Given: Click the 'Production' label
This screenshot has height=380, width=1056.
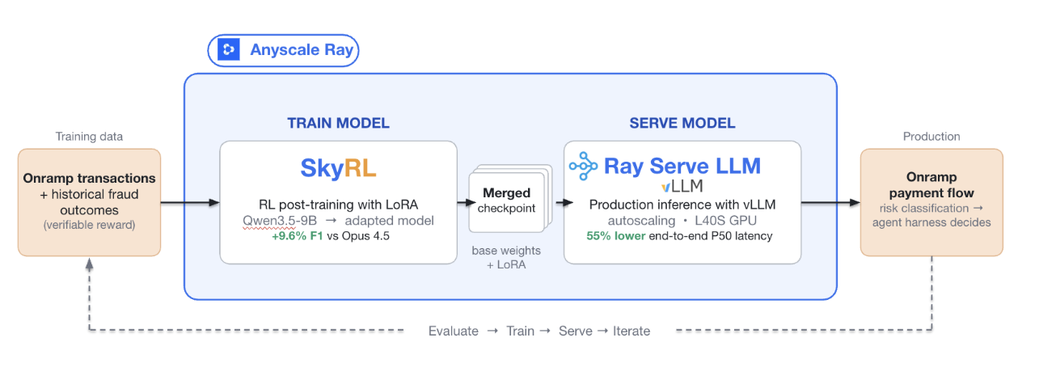Looking at the screenshot, I should click(x=931, y=137).
